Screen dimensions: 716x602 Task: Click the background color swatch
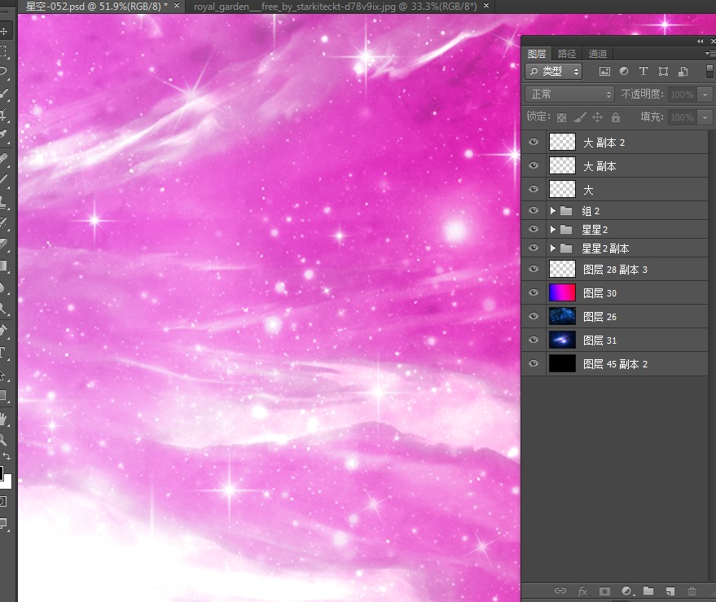8,483
